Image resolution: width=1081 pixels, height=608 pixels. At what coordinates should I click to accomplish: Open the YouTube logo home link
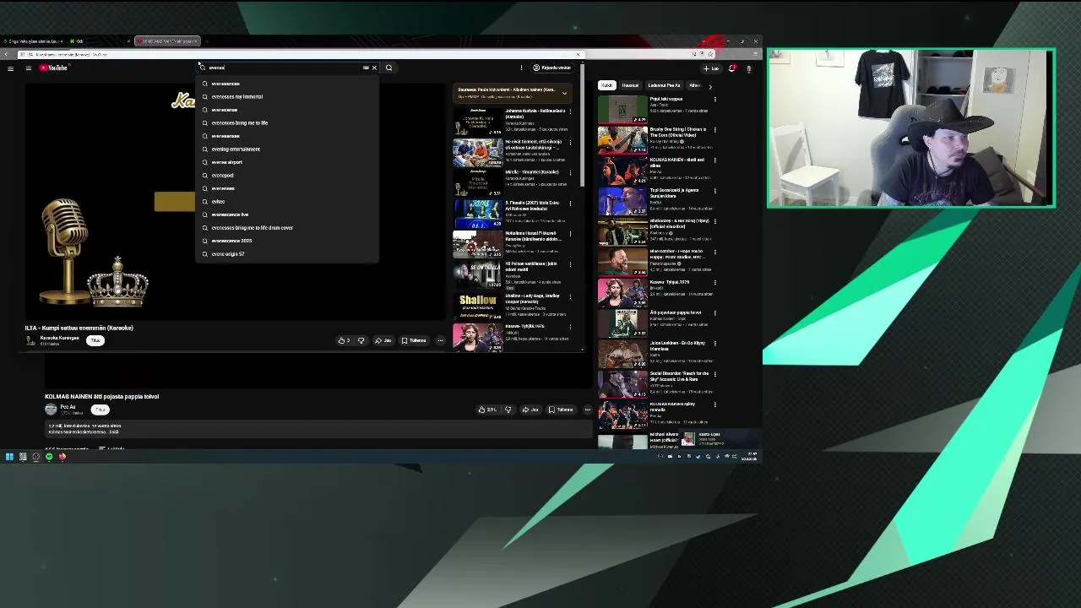click(x=53, y=68)
